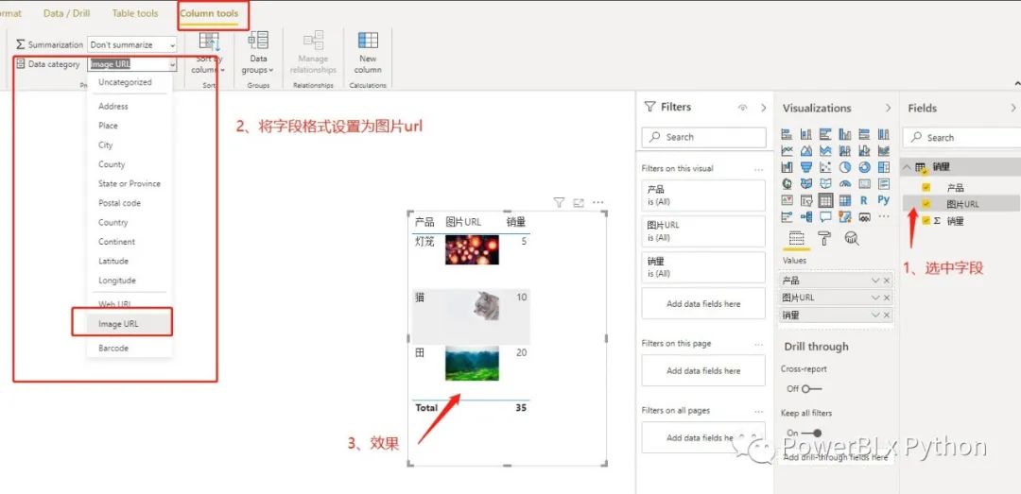Viewport: 1021px width, 494px height.
Task: Pick the Q&A speech bubble visual
Action: coord(825,216)
